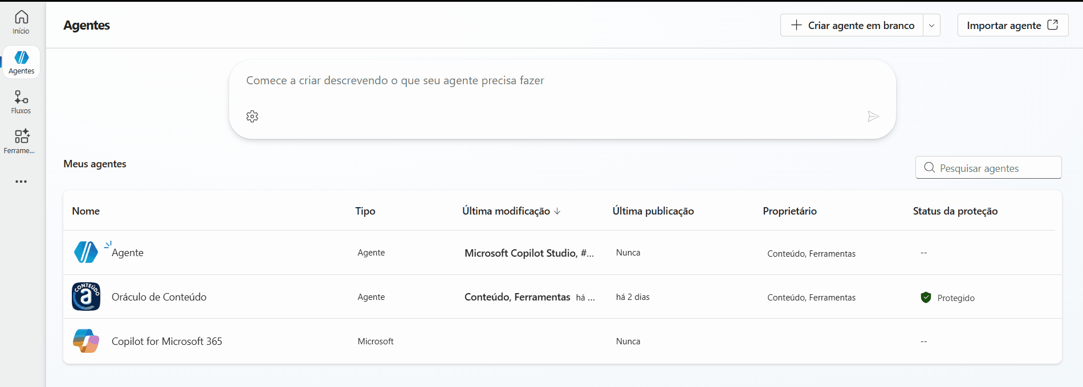Viewport: 1083px width, 387px height.
Task: Open Copilot for Microsoft 365 agent
Action: [x=167, y=341]
